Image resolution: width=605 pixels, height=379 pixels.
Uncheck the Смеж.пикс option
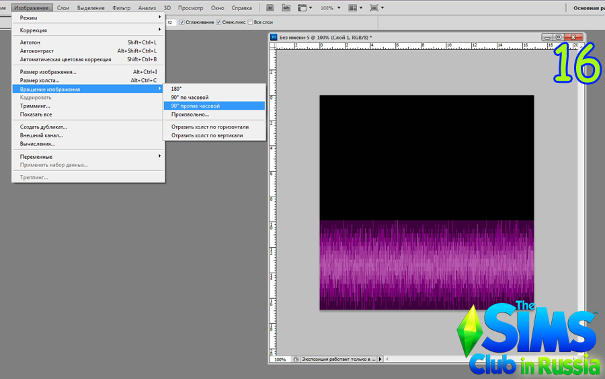[x=218, y=22]
